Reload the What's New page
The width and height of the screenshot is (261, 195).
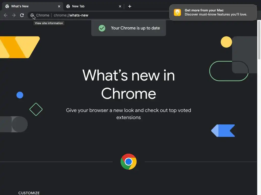(x=22, y=15)
